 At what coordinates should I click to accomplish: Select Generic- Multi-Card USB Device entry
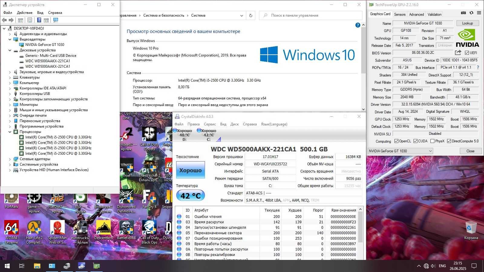tap(51, 56)
